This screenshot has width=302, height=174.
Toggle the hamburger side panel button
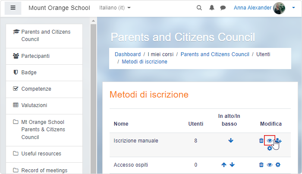point(13,8)
